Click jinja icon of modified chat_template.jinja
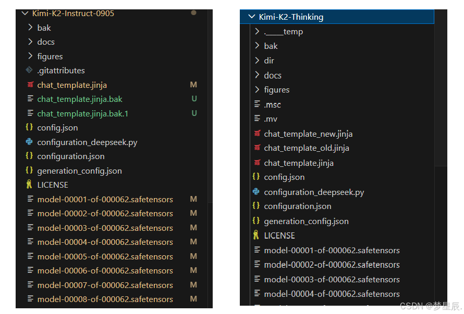This screenshot has width=464, height=314. (30, 85)
